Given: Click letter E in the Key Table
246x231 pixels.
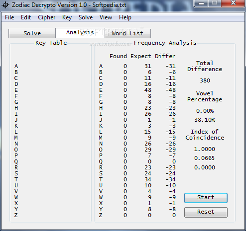Looking at the screenshot, I should point(16,90).
